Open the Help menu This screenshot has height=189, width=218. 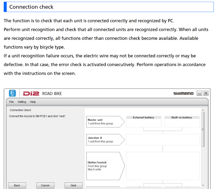tap(33, 102)
